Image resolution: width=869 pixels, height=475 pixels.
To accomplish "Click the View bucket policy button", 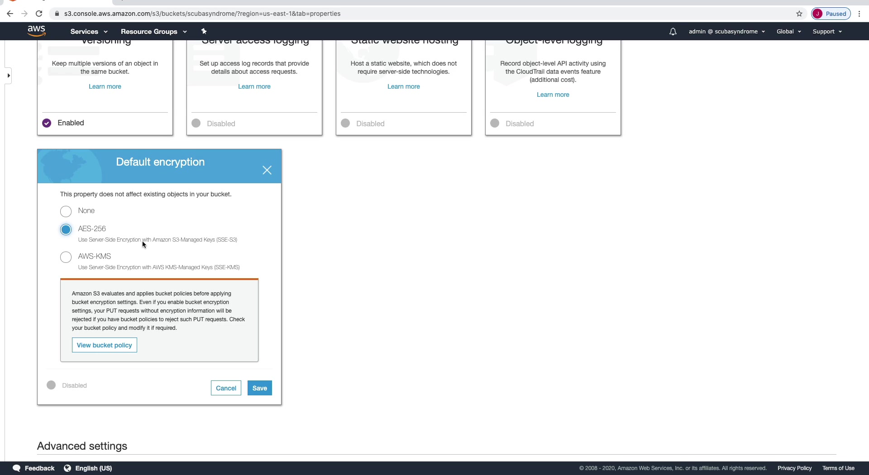I will coord(105,345).
